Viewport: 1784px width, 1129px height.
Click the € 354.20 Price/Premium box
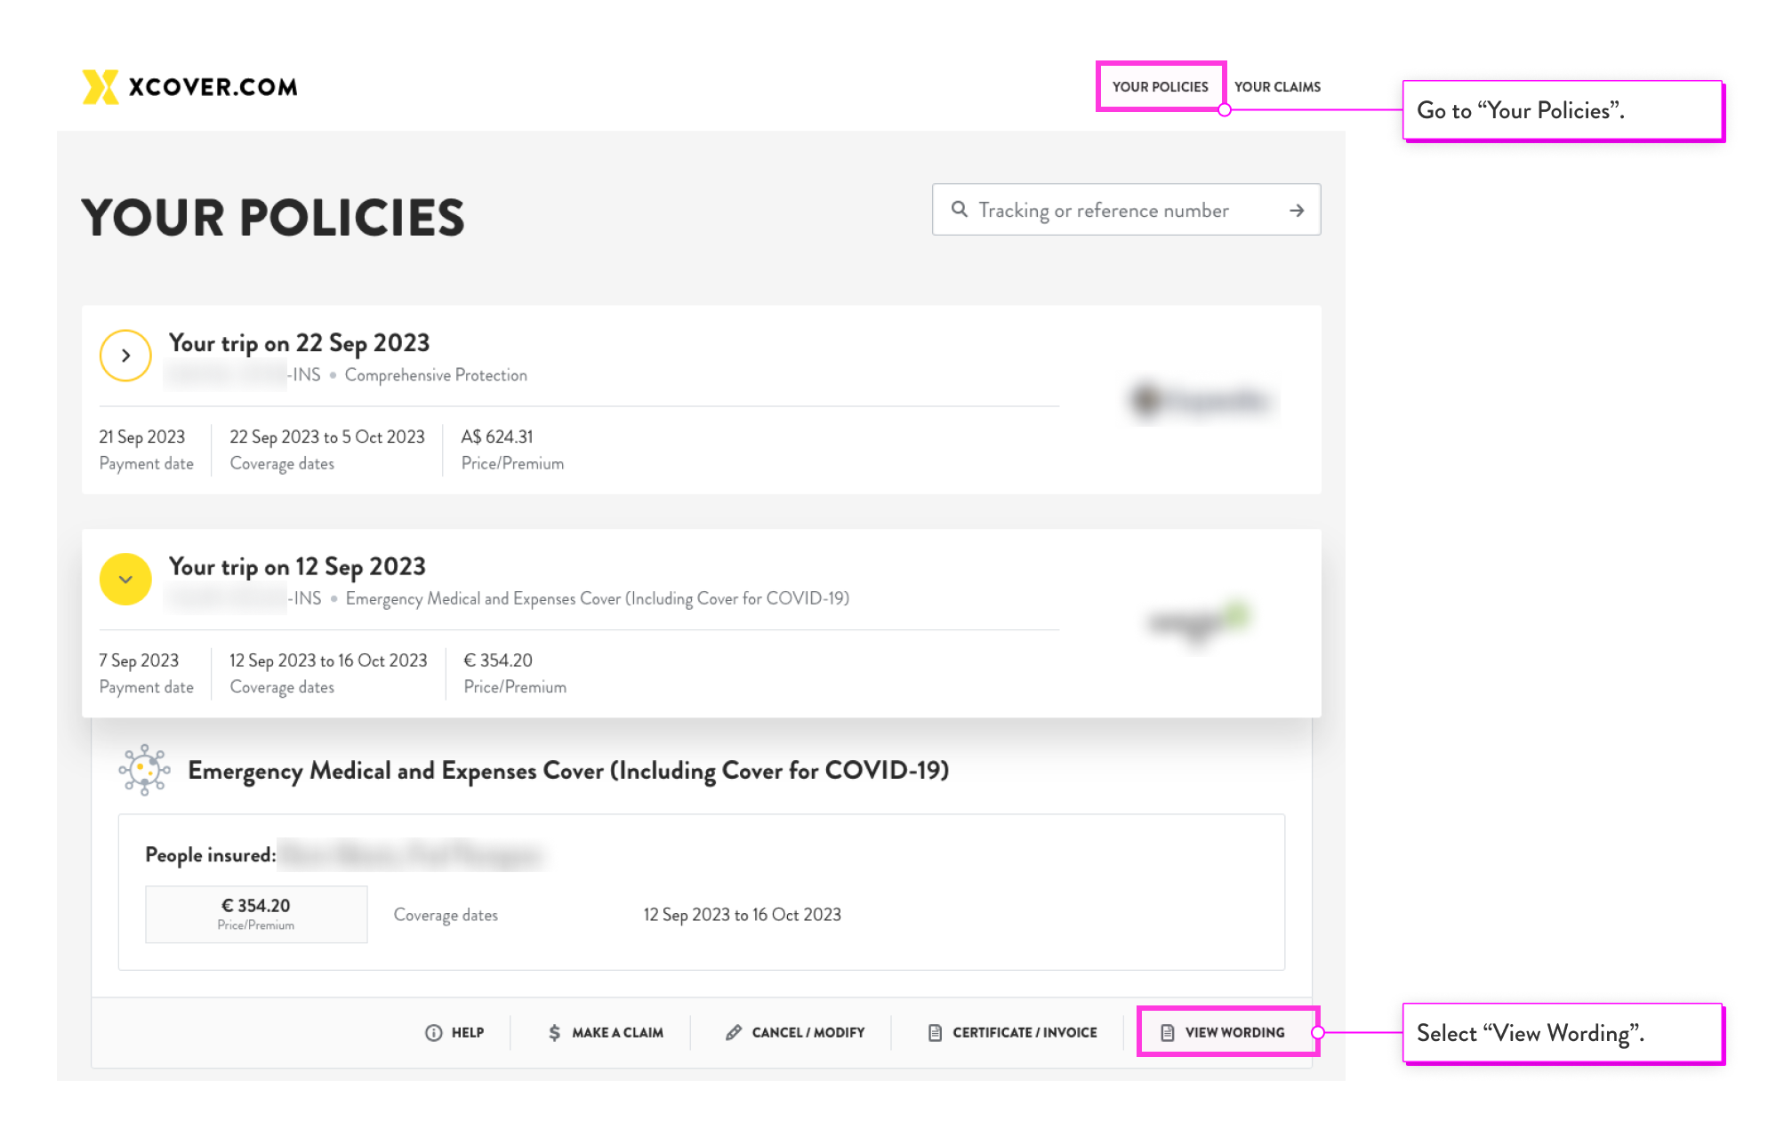click(x=256, y=914)
